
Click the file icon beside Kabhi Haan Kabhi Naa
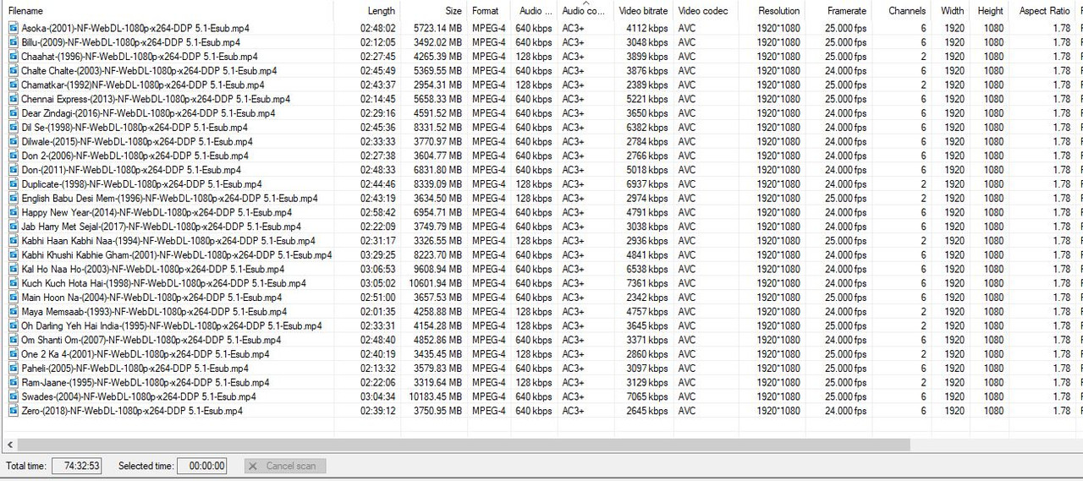pyautogui.click(x=14, y=241)
